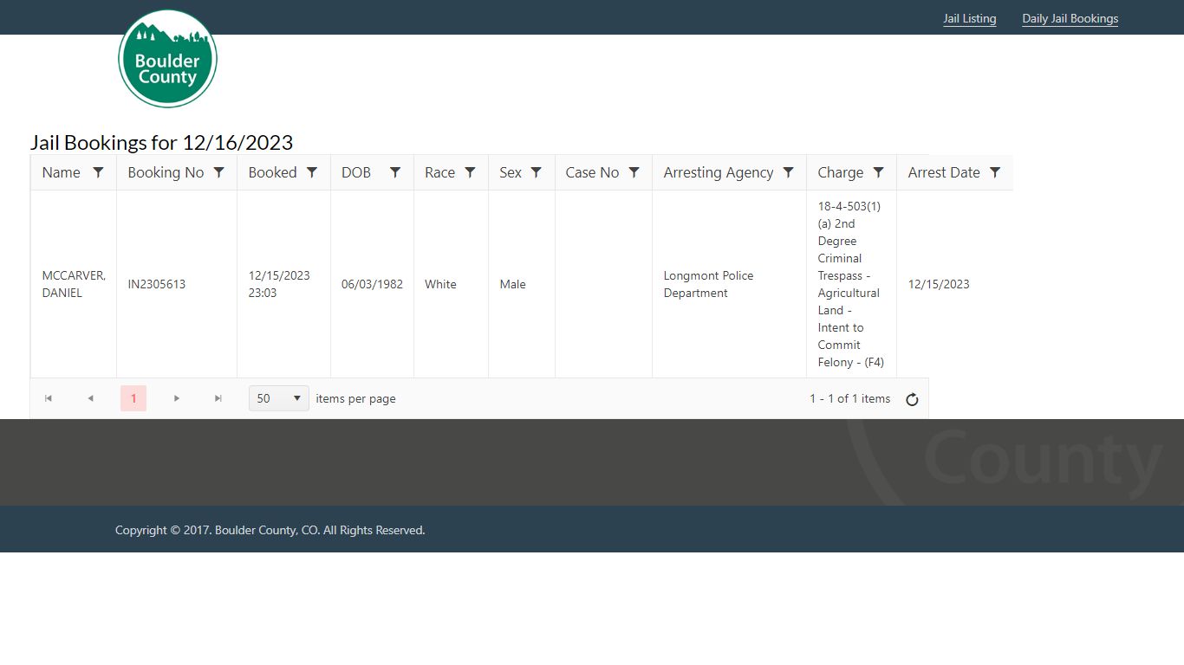Viewport: 1184px width, 665px height.
Task: Go to the last page arrow
Action: click(x=218, y=398)
